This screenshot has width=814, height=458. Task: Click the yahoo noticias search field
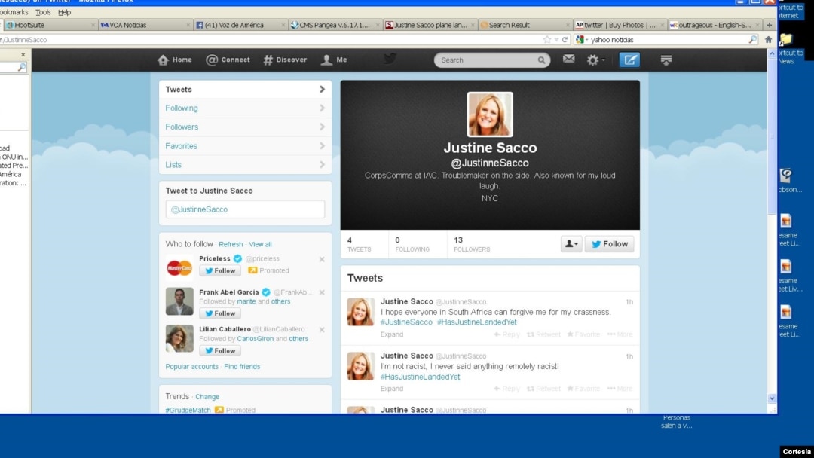[x=667, y=39]
